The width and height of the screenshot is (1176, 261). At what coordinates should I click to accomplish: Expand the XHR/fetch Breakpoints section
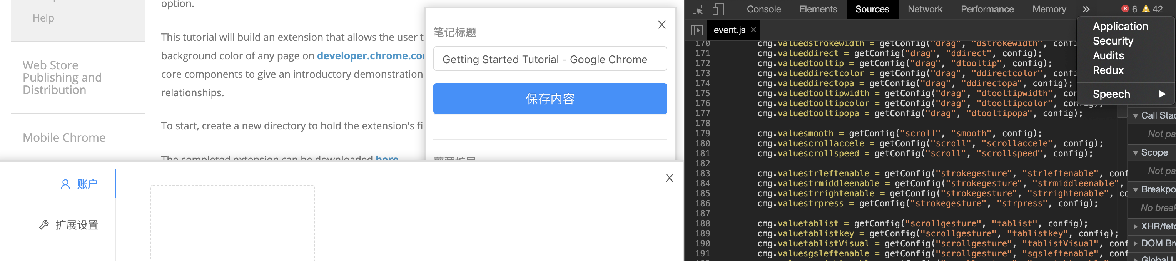pos(1136,226)
